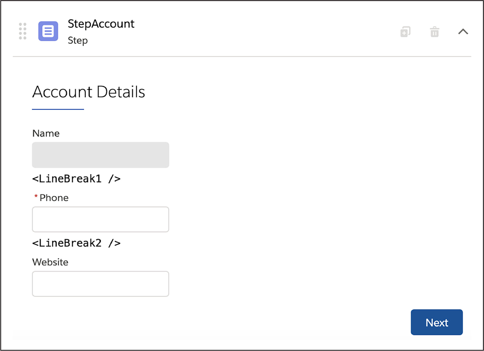The width and height of the screenshot is (484, 351).
Task: Select the StepAccount title text
Action: pos(101,24)
